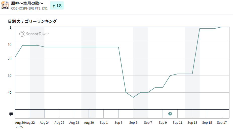
Task: Select the Sep 1 date label
Action: coord(104,123)
